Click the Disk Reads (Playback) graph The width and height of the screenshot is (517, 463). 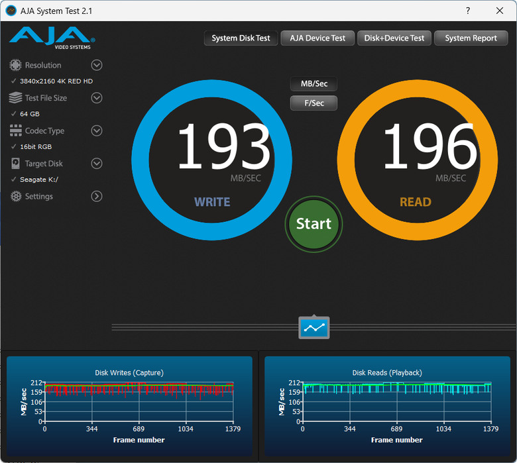[x=387, y=406]
